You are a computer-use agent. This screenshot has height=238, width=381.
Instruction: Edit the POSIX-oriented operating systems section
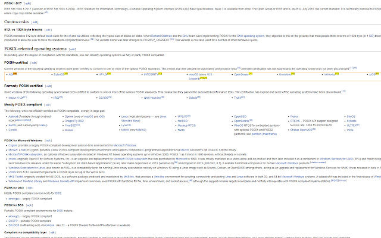pyautogui.click(x=73, y=49)
